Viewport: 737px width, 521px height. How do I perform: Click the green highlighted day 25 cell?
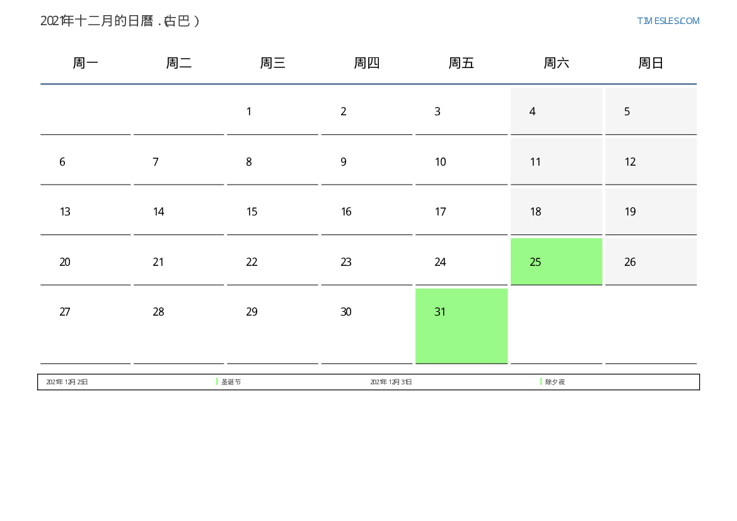click(557, 261)
